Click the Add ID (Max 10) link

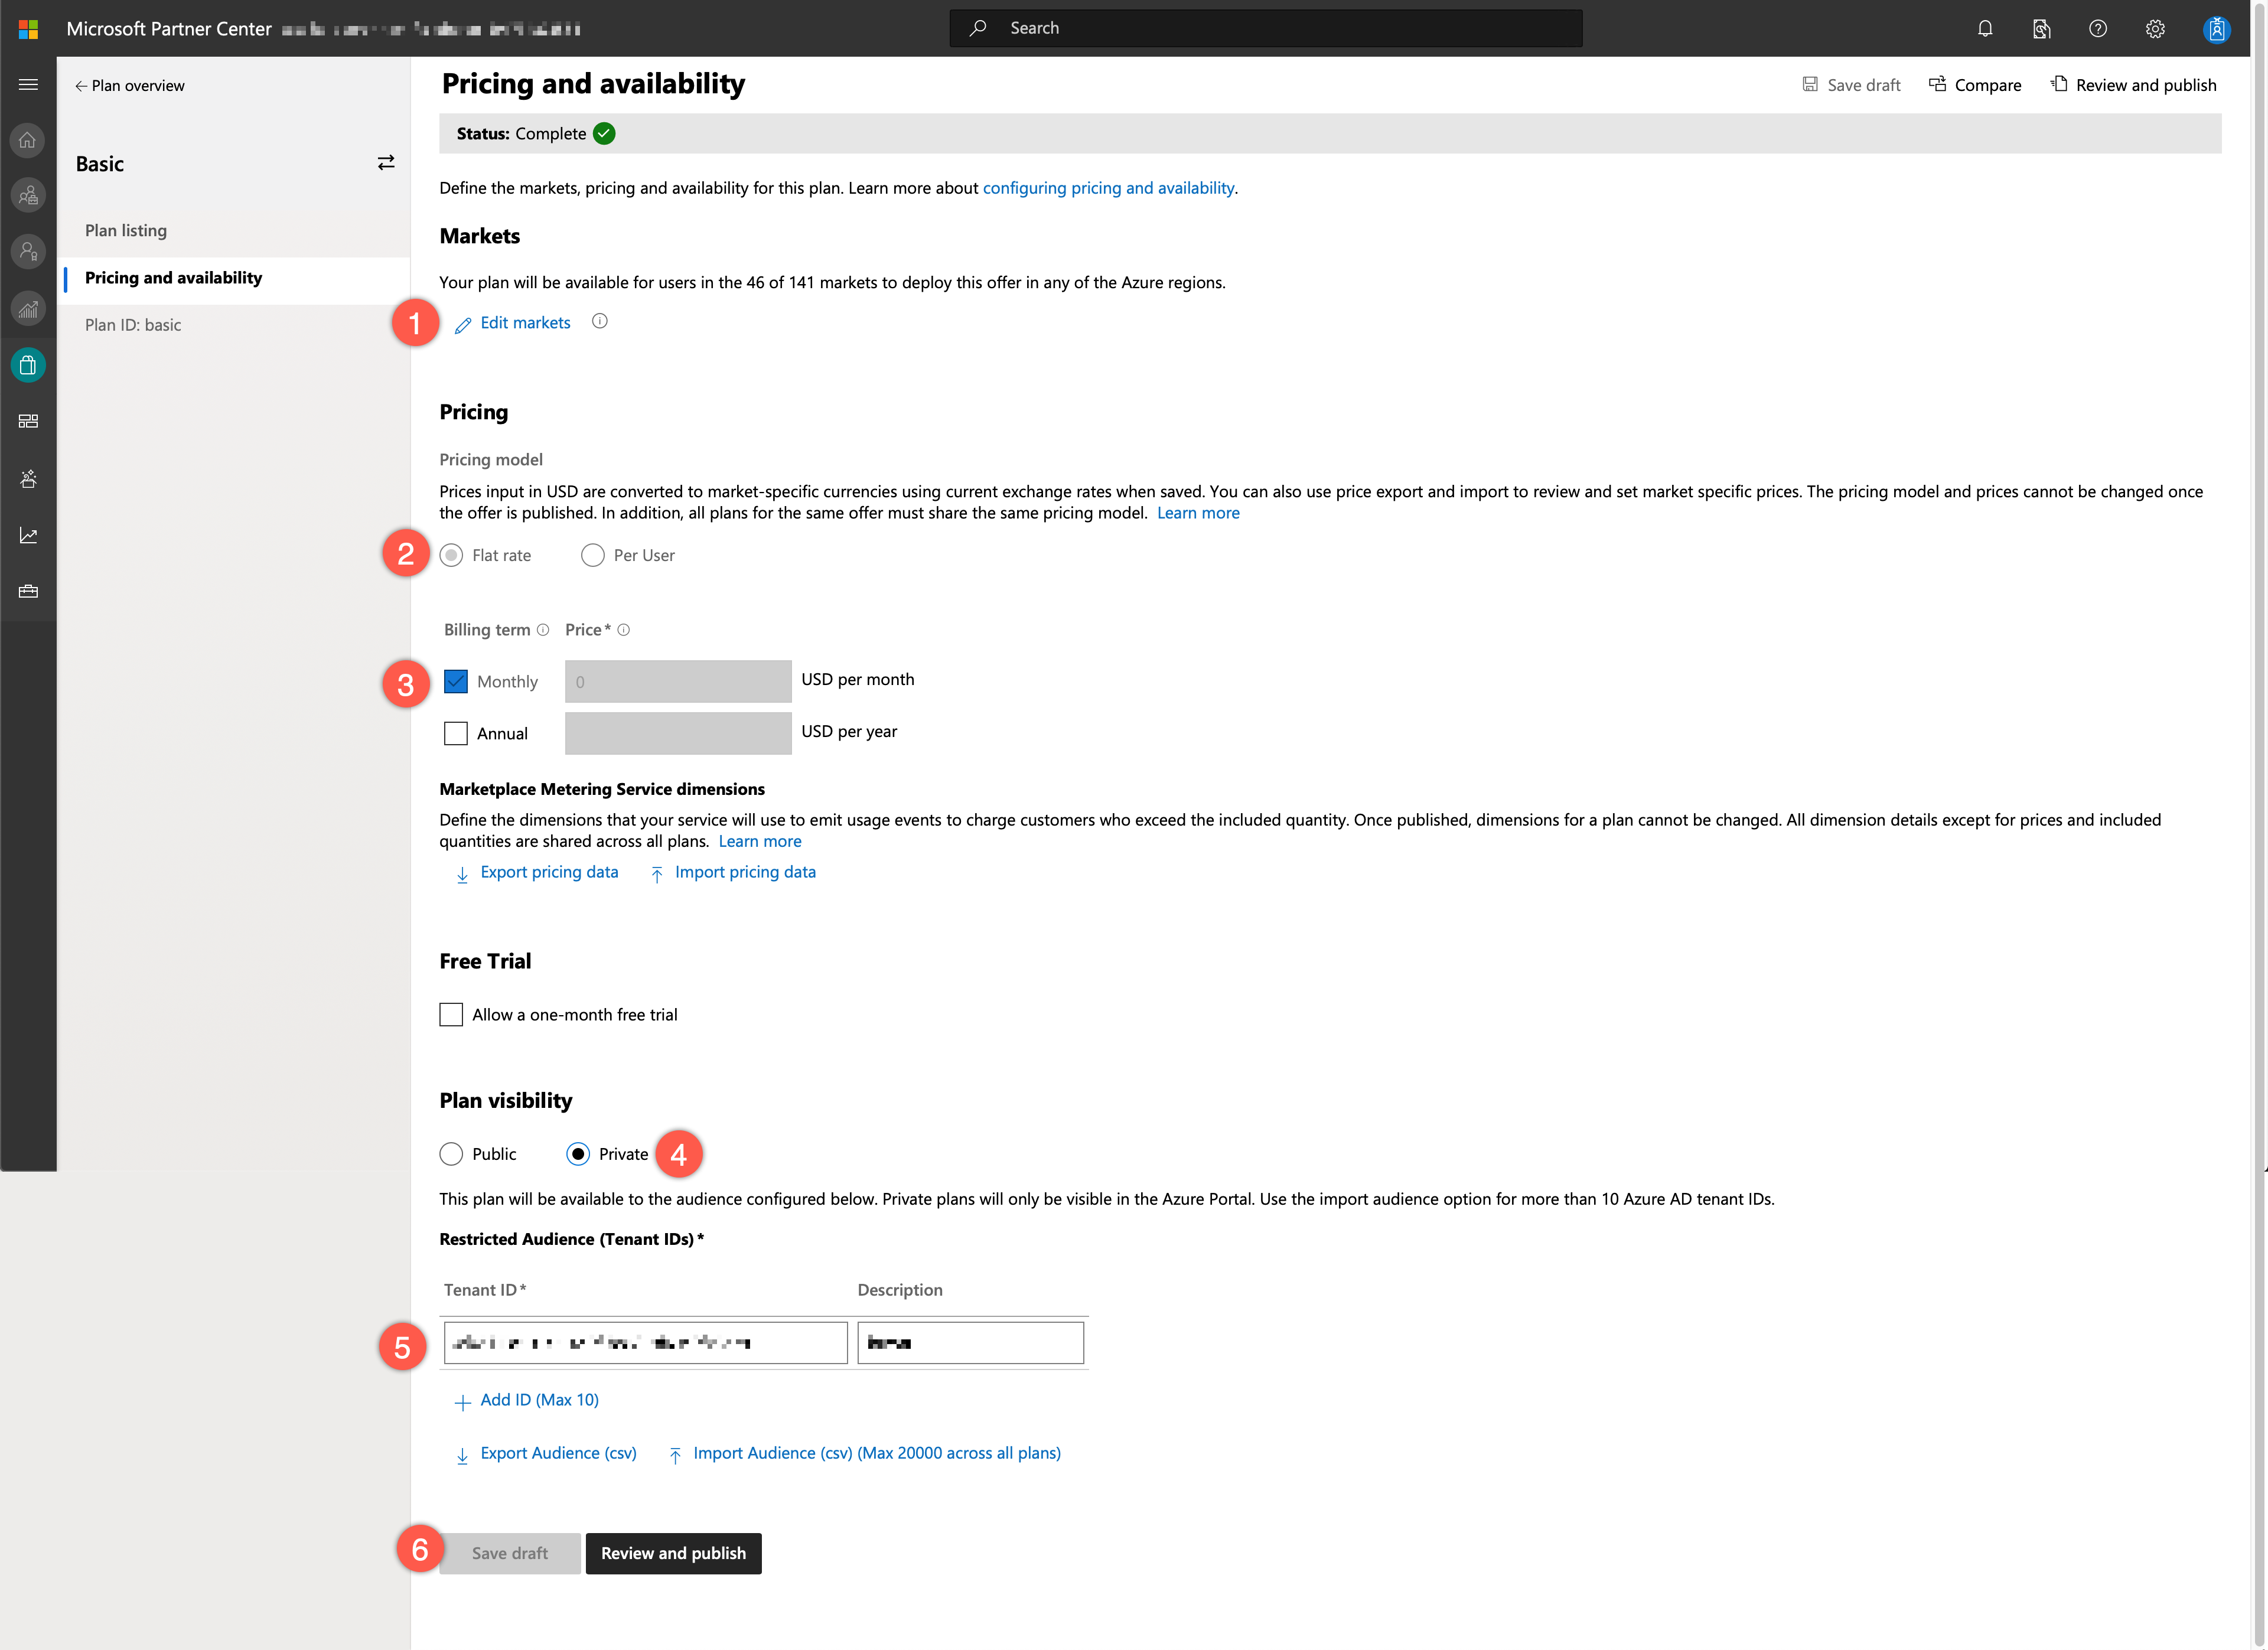539,1399
